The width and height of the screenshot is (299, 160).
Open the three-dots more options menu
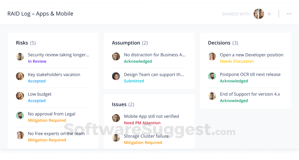point(289,14)
